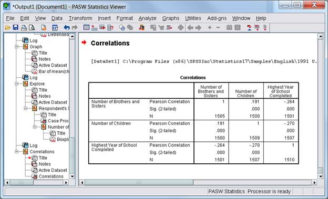
Task: Open the Graphs menu
Action: pyautogui.click(x=171, y=18)
